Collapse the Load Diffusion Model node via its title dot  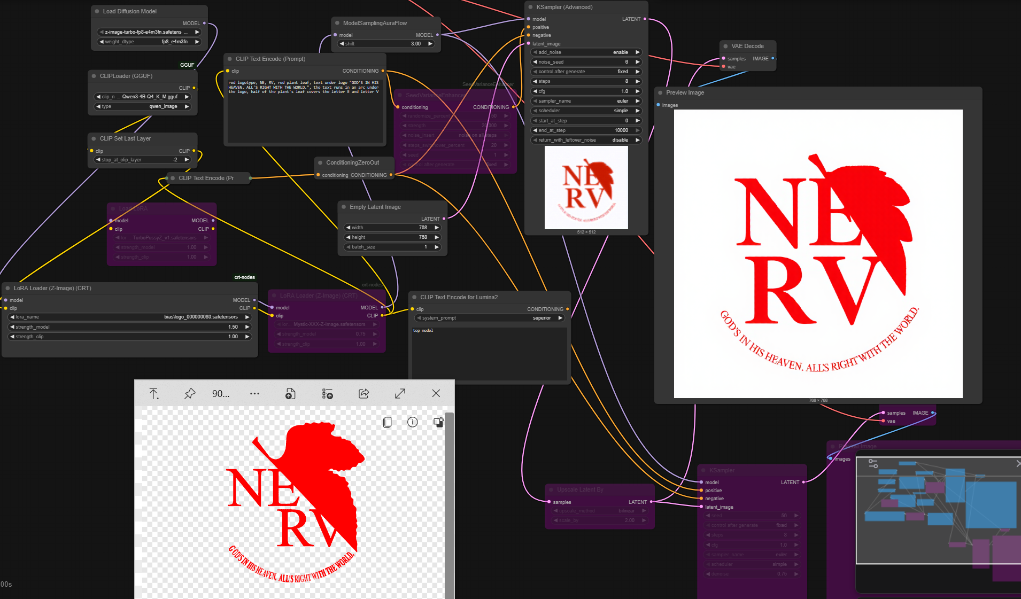coord(97,11)
